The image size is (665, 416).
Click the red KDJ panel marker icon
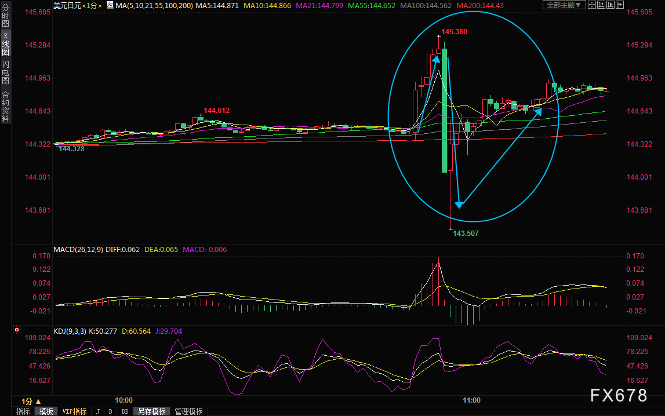[x=17, y=330]
